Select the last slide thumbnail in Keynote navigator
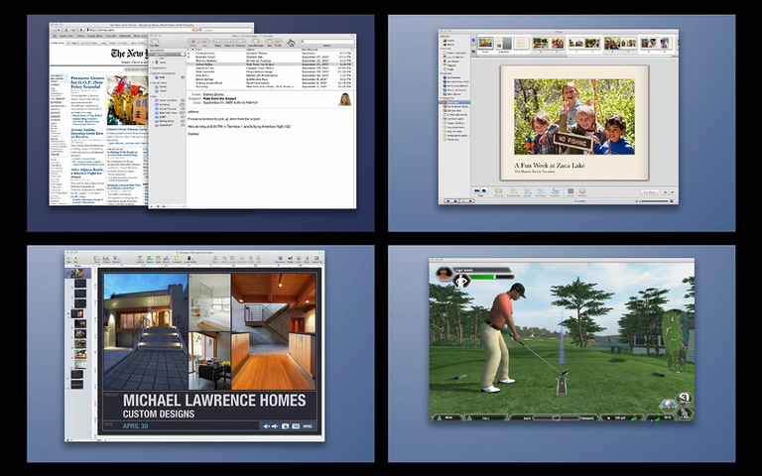This screenshot has width=762, height=476. pos(77,384)
